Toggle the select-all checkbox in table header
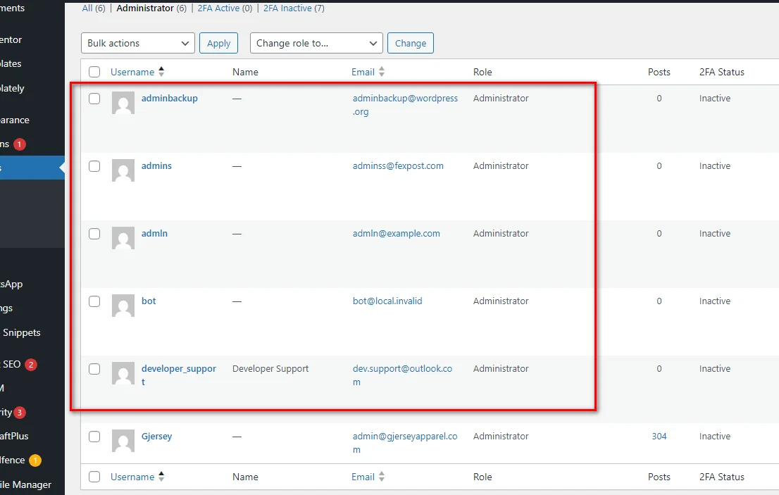The height and width of the screenshot is (495, 779). (94, 72)
